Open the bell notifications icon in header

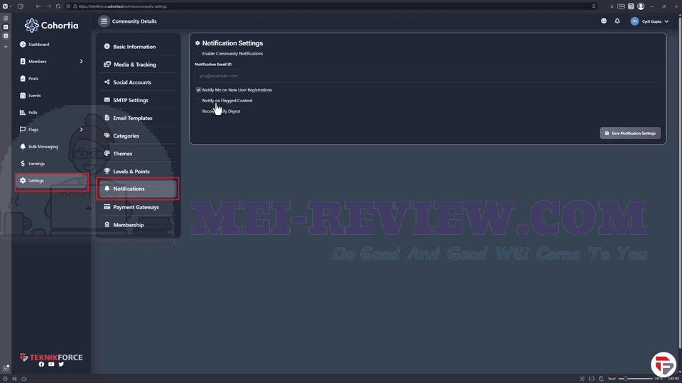tap(617, 21)
